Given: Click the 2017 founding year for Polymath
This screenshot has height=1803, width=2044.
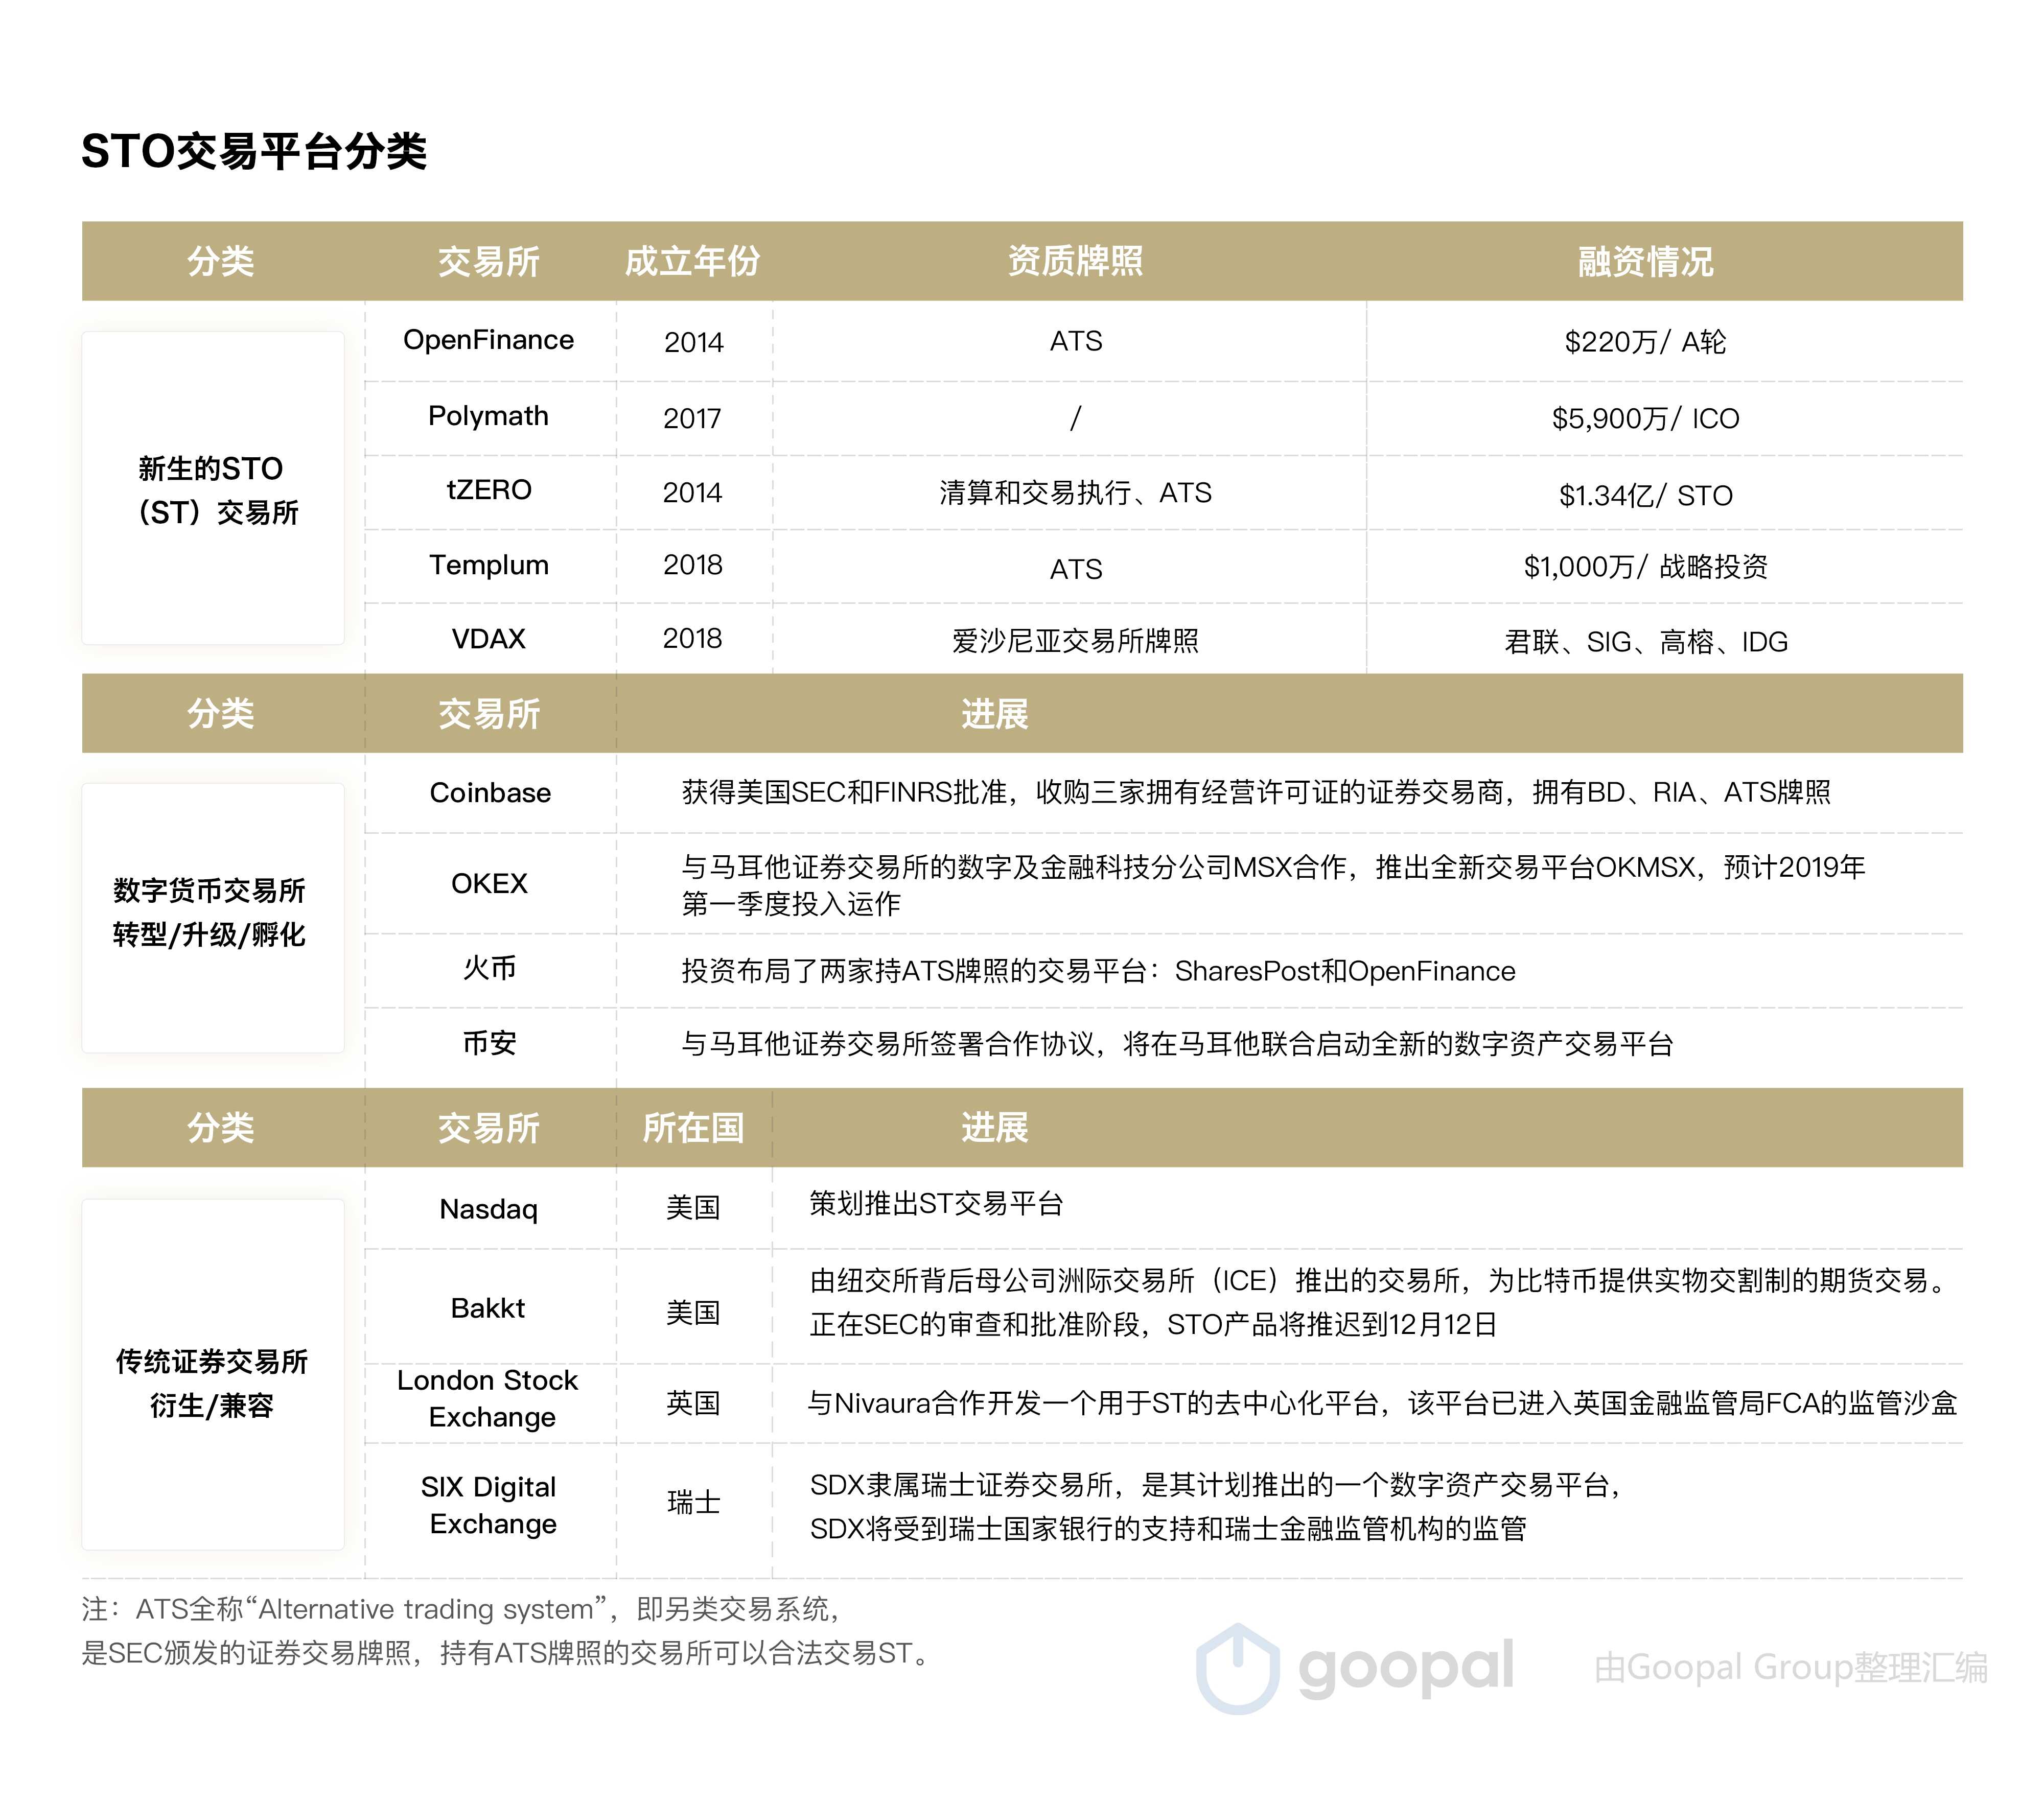Looking at the screenshot, I should (x=692, y=418).
